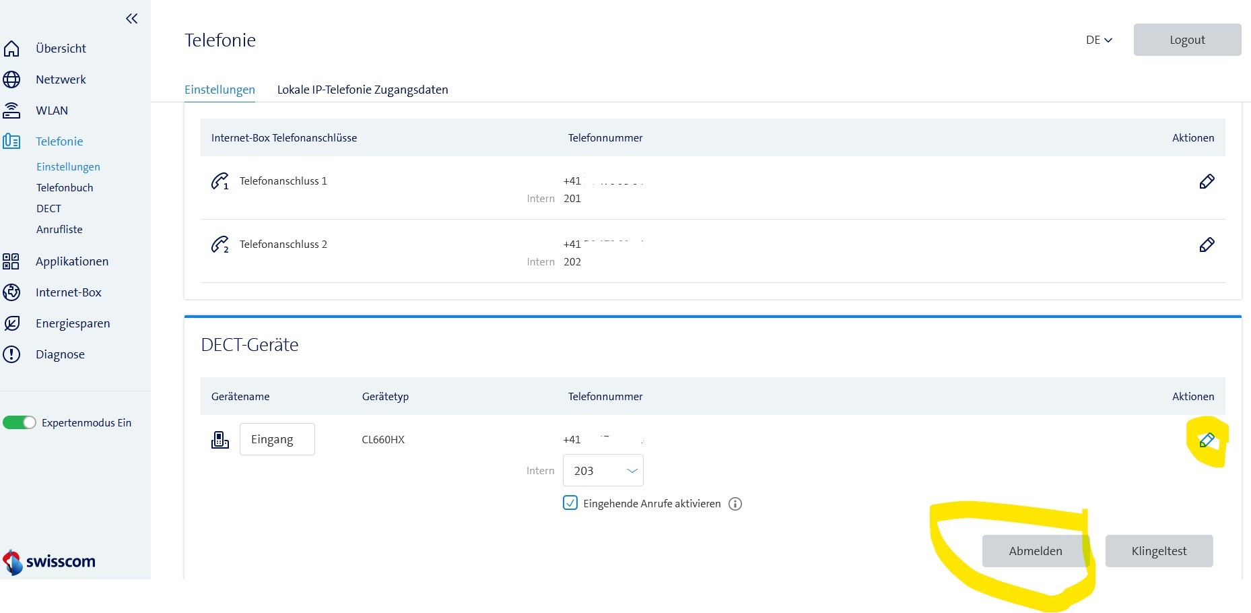Select the Einstellungen tab

coord(219,90)
